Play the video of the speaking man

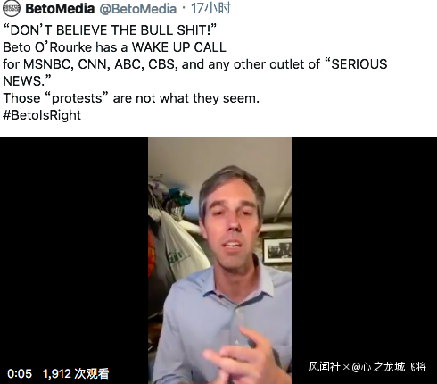tap(219, 260)
